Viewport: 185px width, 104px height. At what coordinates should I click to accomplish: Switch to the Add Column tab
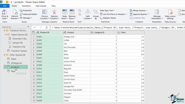[x=41, y=6]
